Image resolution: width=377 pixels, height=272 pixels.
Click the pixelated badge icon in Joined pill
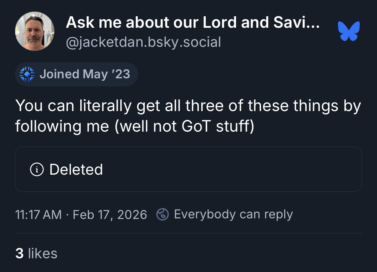(27, 74)
